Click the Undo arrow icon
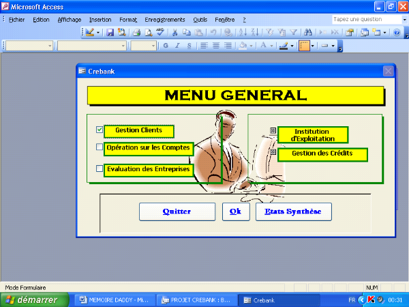409x307 pixels. click(213, 32)
